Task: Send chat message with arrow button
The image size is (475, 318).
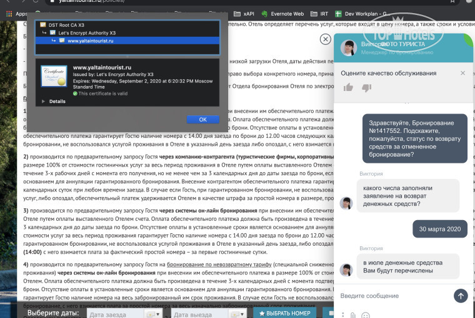Action: click(461, 296)
